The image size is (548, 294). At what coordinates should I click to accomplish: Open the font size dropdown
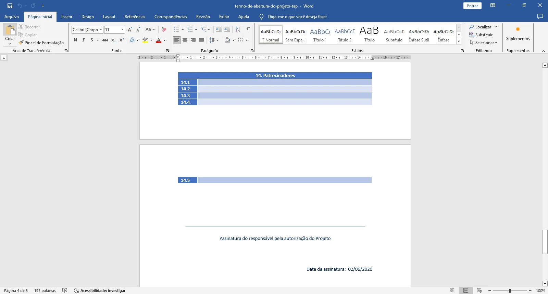(x=122, y=30)
